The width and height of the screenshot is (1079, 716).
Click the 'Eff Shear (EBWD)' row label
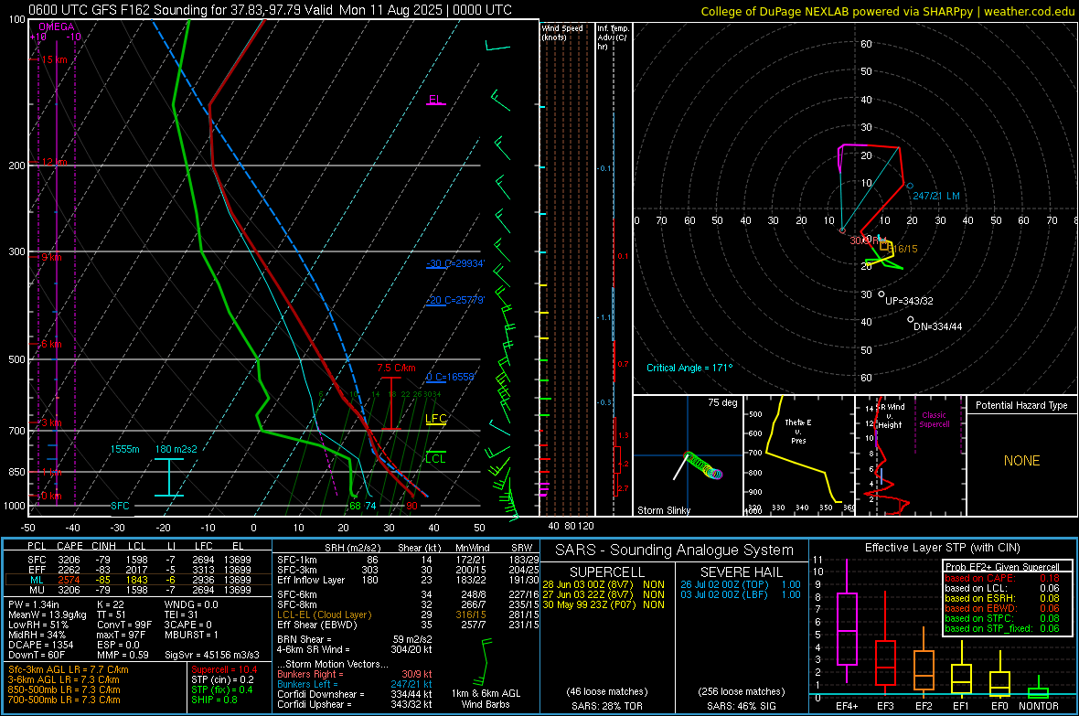tap(317, 625)
